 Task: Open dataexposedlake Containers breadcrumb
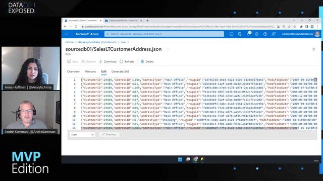97,42
